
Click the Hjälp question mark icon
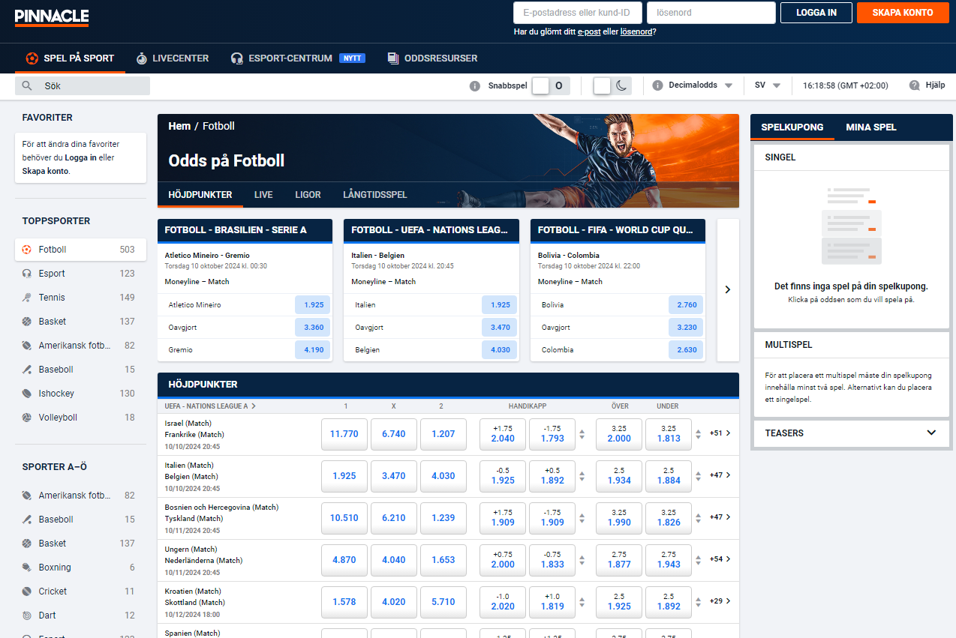pyautogui.click(x=914, y=85)
